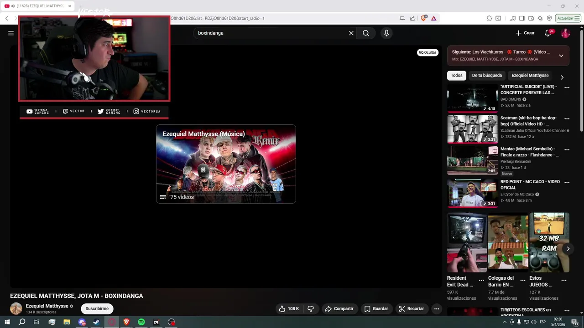Clear the search box with the X
The width and height of the screenshot is (584, 328).
pyautogui.click(x=351, y=33)
